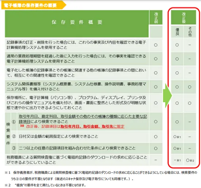Select the 日付又は金額の範囲指定 requirement text
This screenshot has width=201, height=188.
pos(58,137)
